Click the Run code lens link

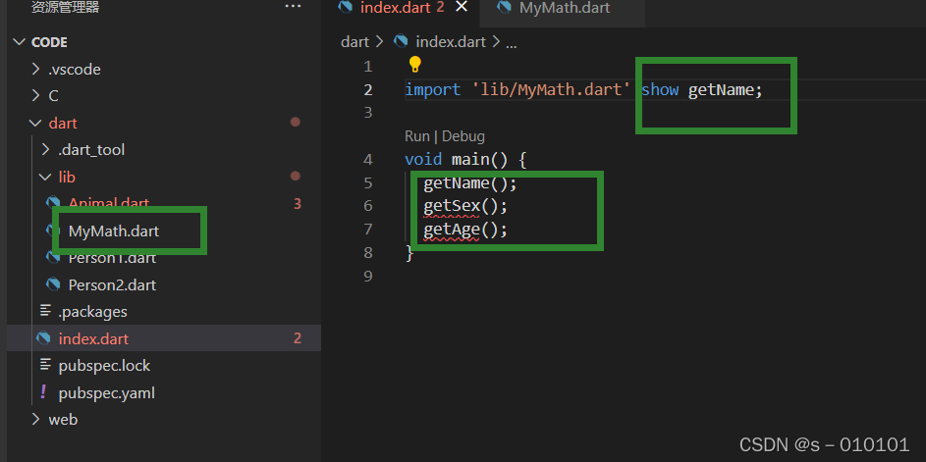(417, 136)
